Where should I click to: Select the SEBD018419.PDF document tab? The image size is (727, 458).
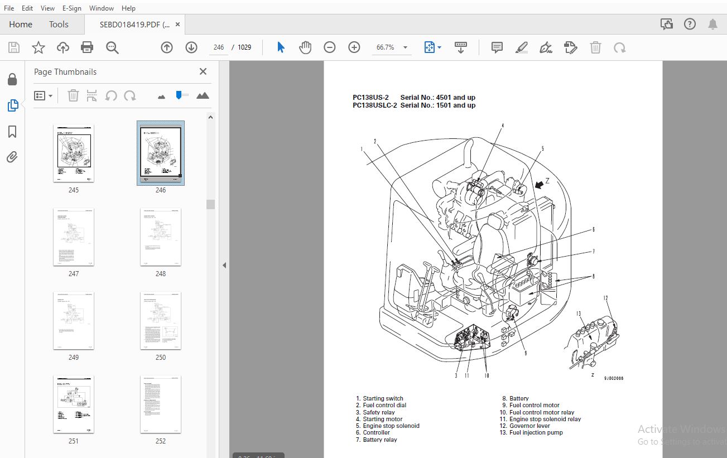[134, 25]
